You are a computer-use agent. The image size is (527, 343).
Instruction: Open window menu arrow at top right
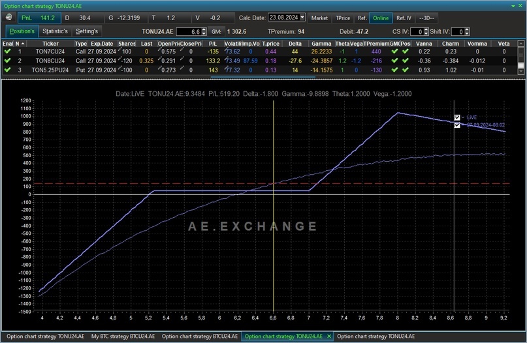[513, 6]
